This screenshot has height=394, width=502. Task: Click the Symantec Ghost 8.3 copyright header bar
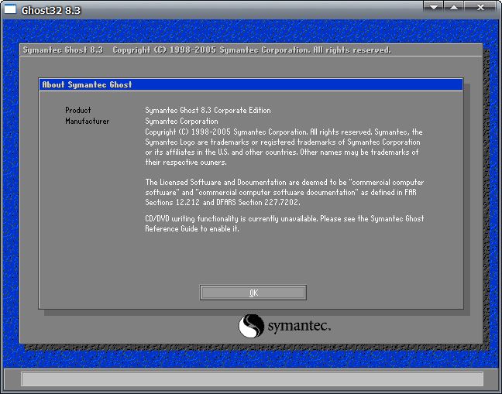point(206,50)
